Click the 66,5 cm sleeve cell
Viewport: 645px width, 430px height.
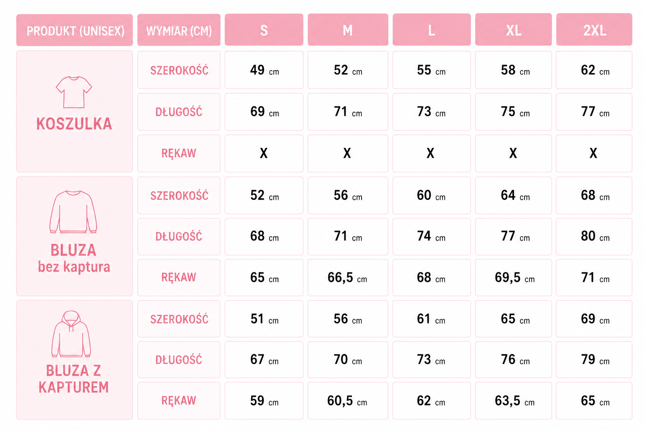[x=348, y=278]
